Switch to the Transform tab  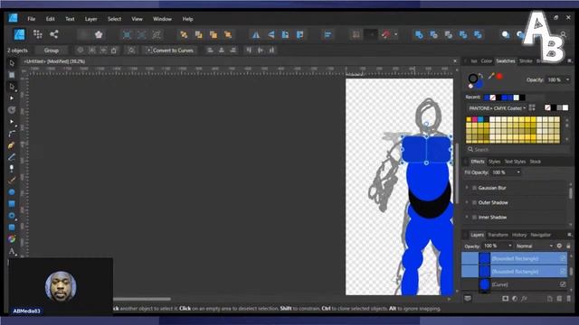click(x=498, y=235)
